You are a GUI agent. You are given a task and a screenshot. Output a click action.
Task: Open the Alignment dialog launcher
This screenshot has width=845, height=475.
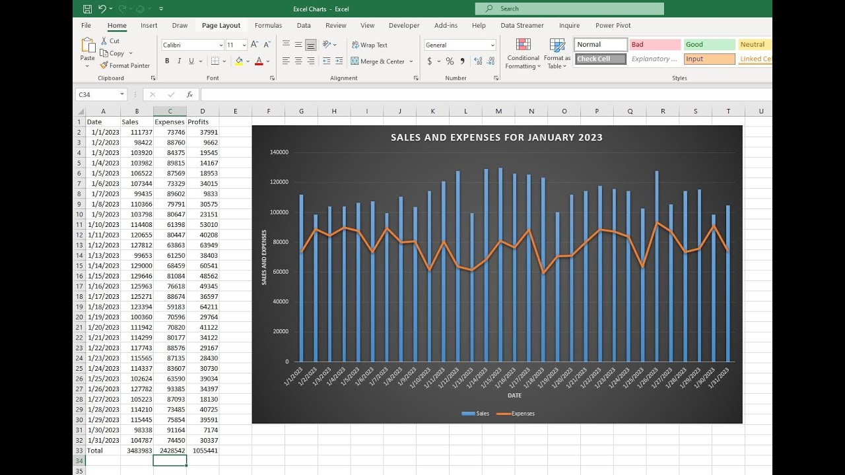point(416,78)
